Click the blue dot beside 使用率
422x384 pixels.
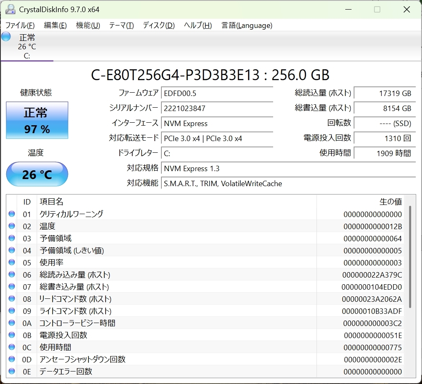point(11,262)
